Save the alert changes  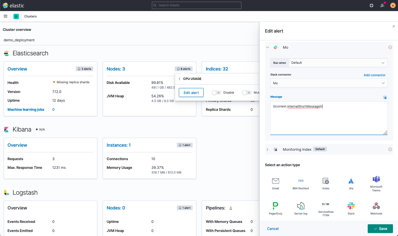tap(380, 229)
